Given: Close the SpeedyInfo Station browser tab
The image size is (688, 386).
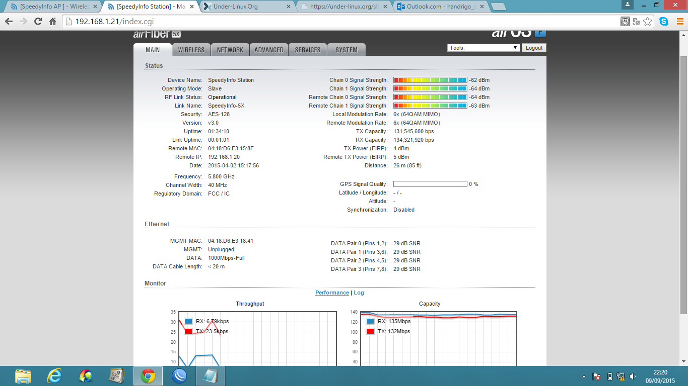Looking at the screenshot, I should (x=191, y=7).
